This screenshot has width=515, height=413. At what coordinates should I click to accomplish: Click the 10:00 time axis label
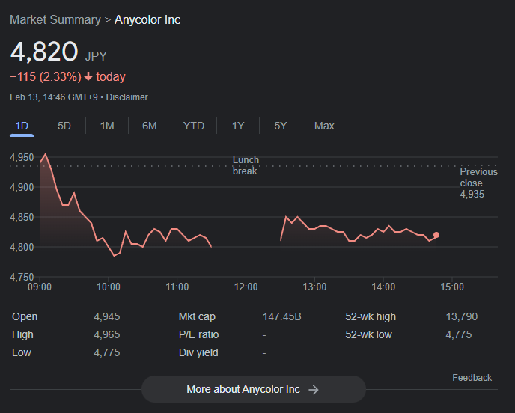(109, 287)
